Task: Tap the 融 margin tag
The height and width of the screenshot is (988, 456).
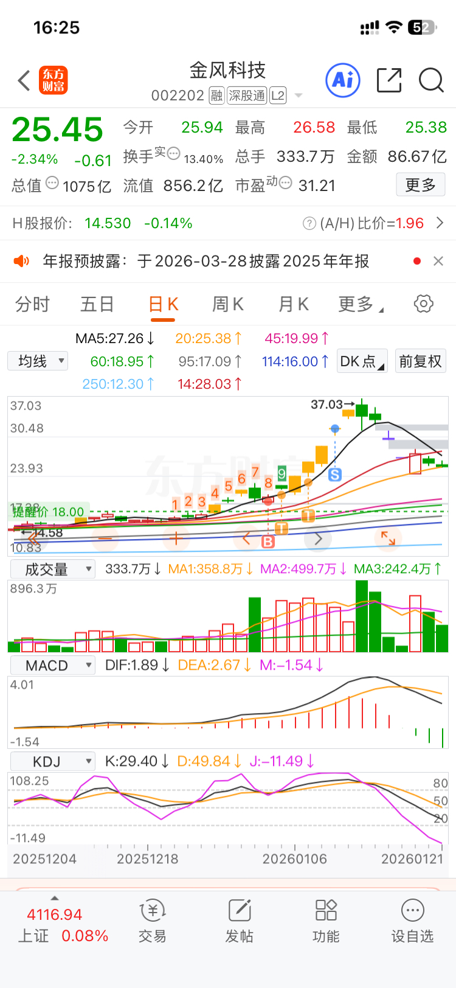Action: tap(216, 96)
